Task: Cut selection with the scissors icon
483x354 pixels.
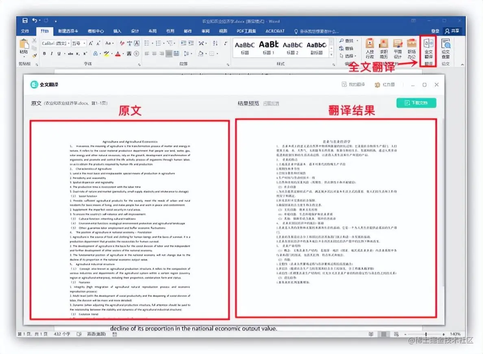Action: pyautogui.click(x=34, y=41)
